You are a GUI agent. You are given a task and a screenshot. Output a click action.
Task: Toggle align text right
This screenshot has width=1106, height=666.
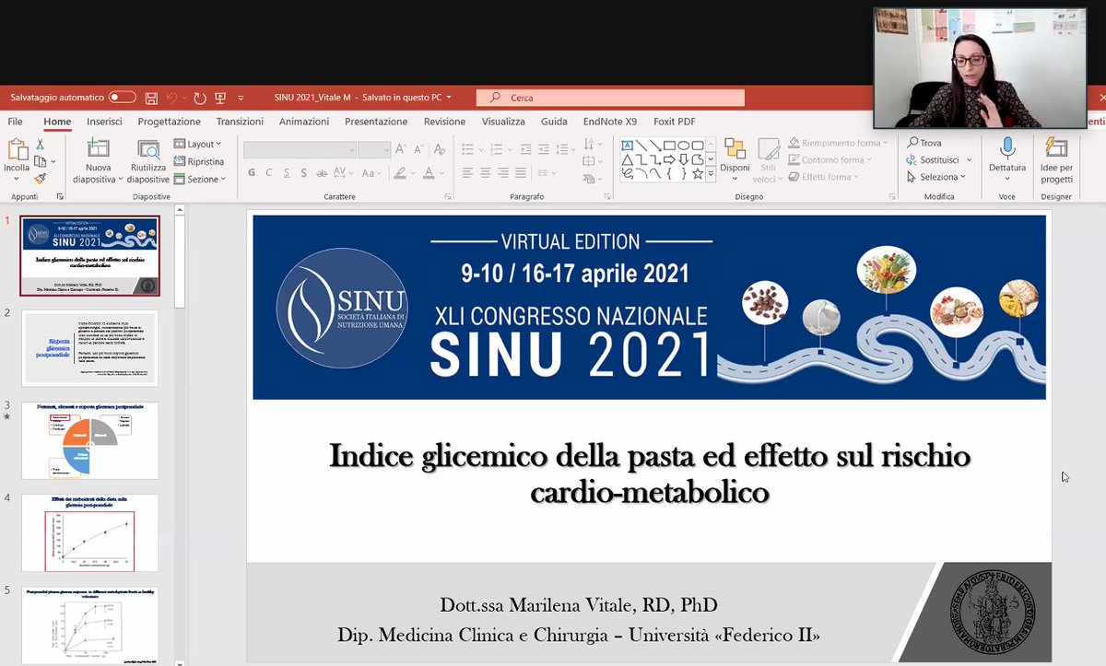click(503, 172)
